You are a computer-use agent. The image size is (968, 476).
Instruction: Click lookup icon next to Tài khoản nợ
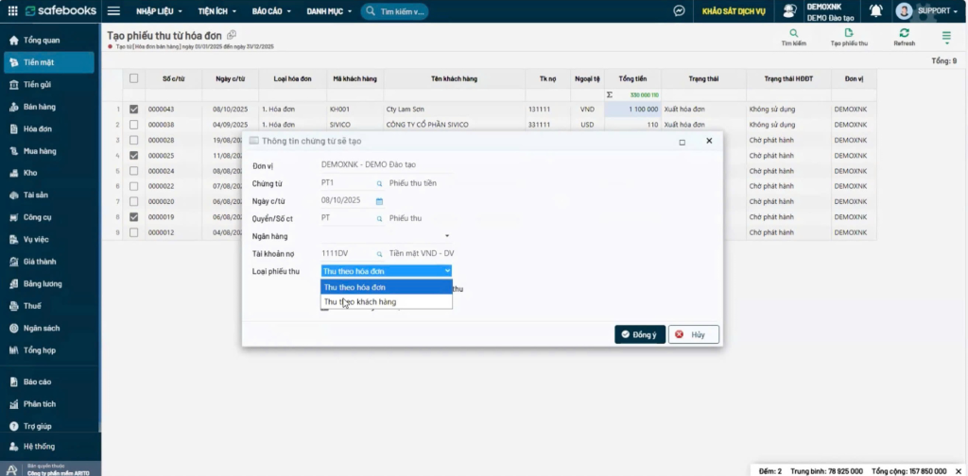coord(380,253)
